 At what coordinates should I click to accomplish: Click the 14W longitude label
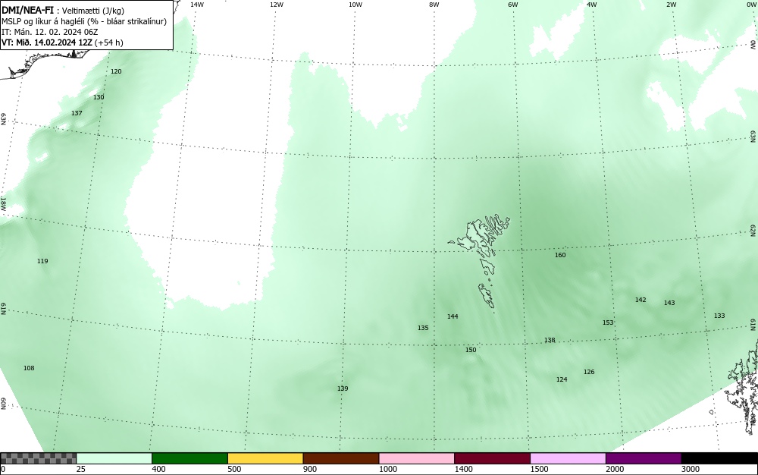(197, 5)
